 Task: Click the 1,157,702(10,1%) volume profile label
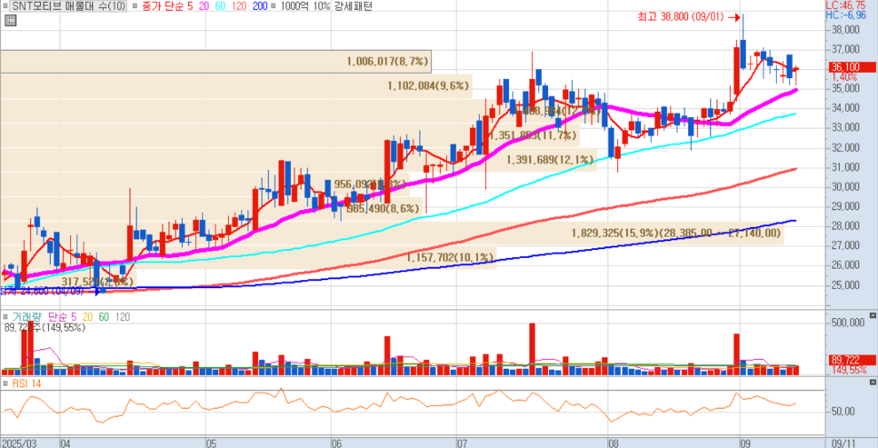[451, 257]
